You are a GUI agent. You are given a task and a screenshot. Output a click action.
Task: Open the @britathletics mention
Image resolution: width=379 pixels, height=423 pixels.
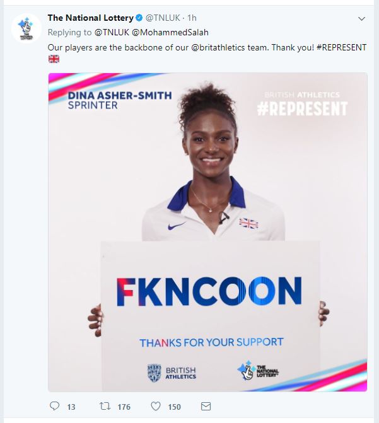[218, 47]
